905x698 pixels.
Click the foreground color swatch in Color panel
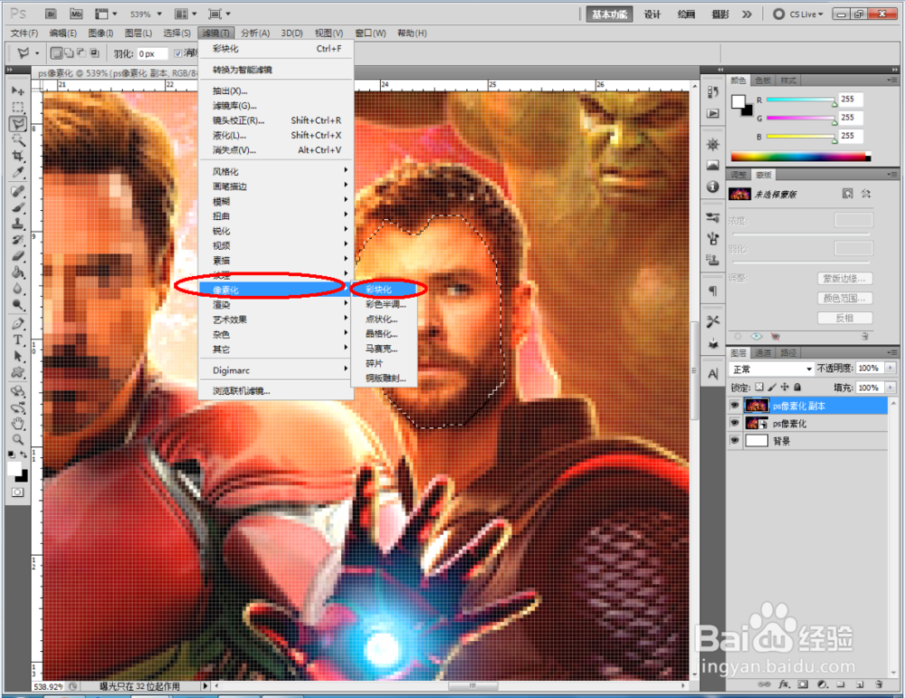click(x=738, y=101)
